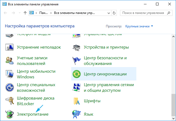This screenshot has width=176, height=121.
Task: Click the Поиск в панели управления field
Action: 143,13
